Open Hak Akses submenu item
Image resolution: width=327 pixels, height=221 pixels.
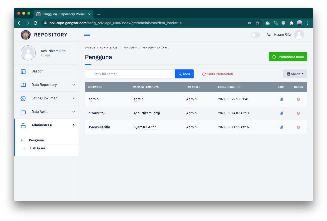38,148
